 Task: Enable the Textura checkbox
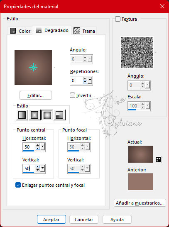118,19
